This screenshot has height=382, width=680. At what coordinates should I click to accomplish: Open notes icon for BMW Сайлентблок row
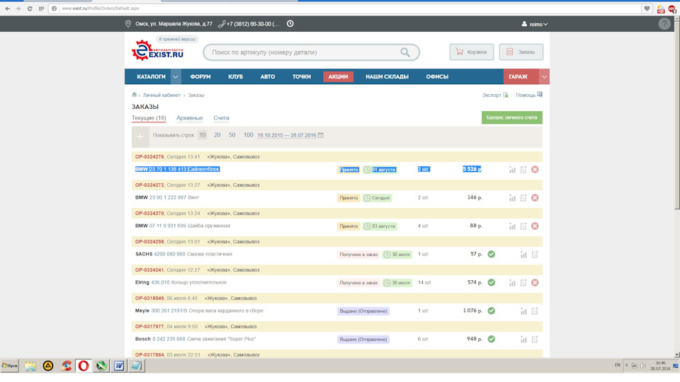(x=523, y=170)
